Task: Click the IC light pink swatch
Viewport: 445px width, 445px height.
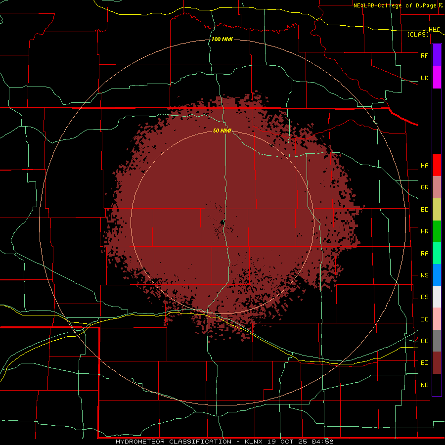Action: click(437, 319)
